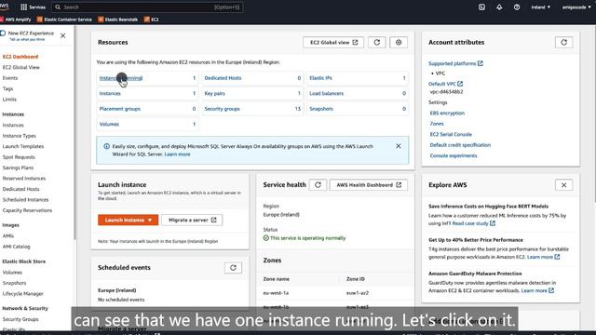Open Elastic Container Service bookmark
This screenshot has height=335, width=596.
(x=64, y=20)
